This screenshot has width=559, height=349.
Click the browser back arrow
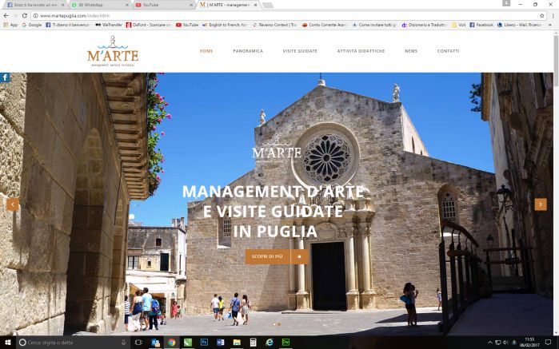pyautogui.click(x=6, y=16)
